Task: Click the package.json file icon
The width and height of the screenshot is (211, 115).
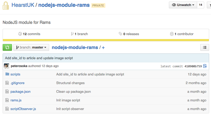Action: (x=7, y=91)
